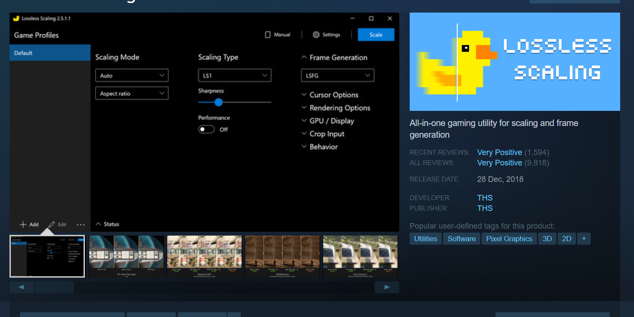Click the Lossless Scaling duck header image
The image size is (634, 317).
[514, 61]
